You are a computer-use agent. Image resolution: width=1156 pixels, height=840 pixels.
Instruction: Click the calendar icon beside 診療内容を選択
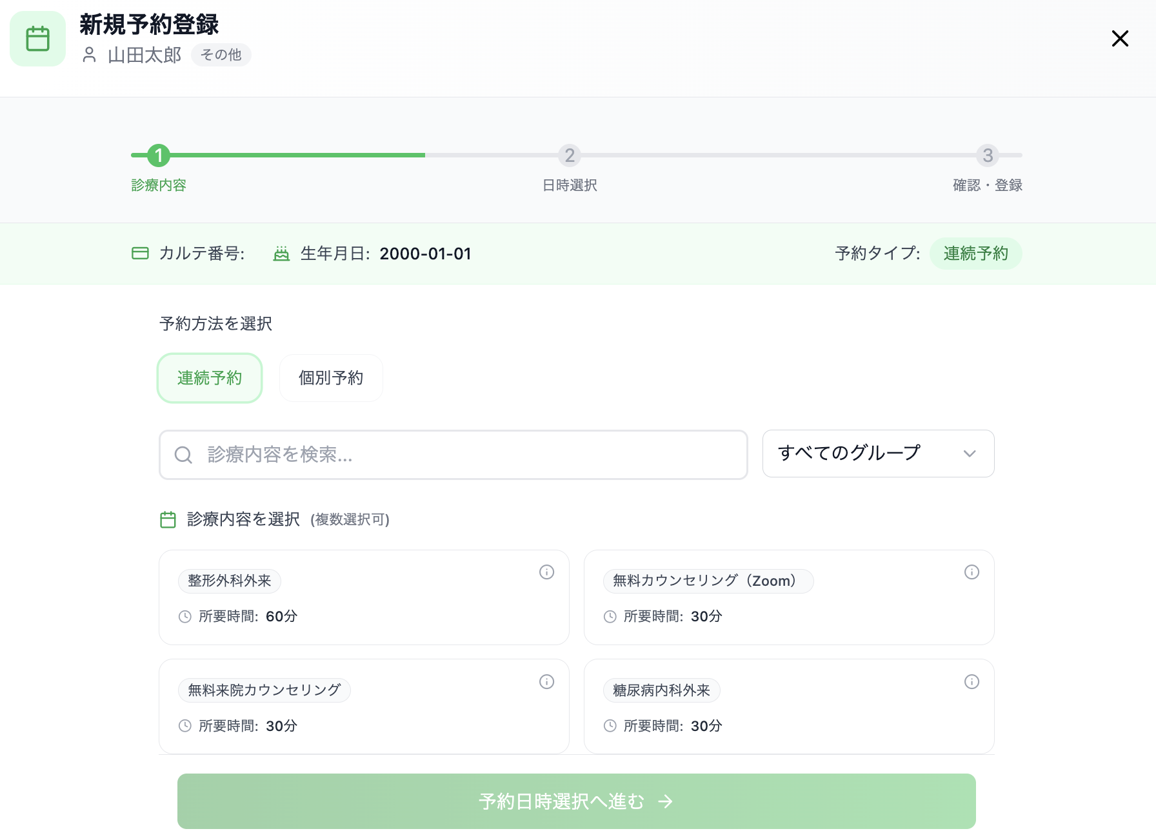point(168,519)
